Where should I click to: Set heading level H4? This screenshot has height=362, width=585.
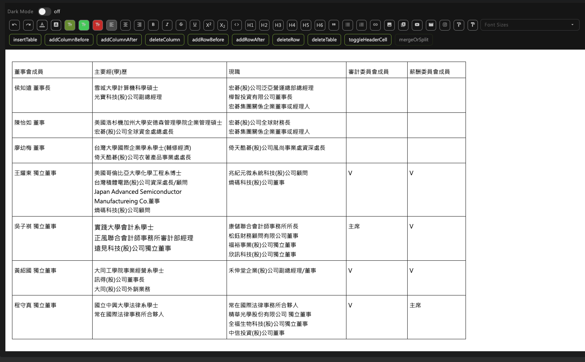[x=292, y=25]
